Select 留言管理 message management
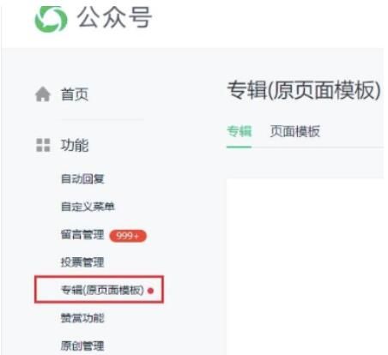The image size is (388, 355). coord(82,235)
